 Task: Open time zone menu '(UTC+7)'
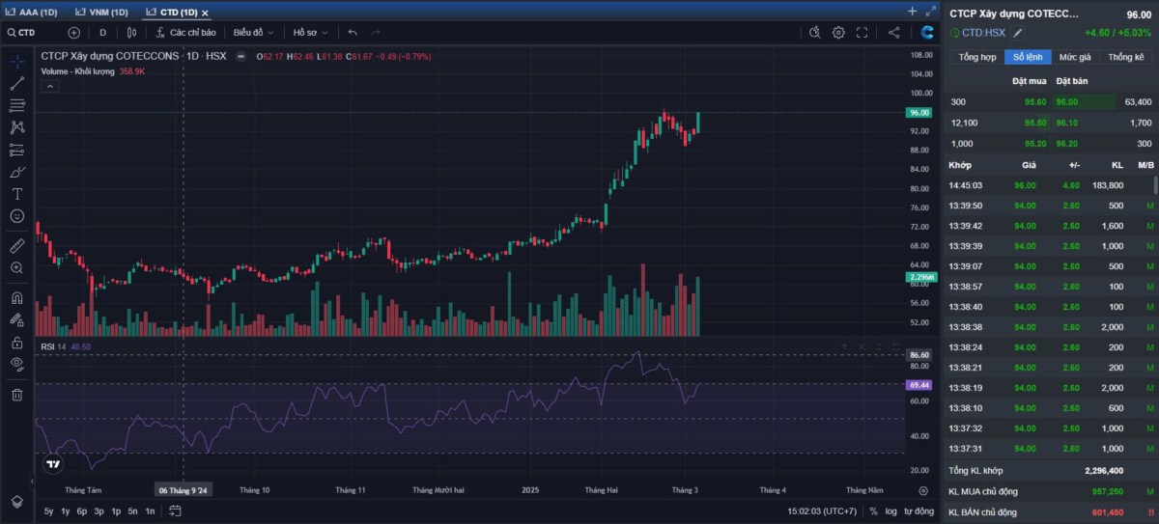[x=822, y=510]
